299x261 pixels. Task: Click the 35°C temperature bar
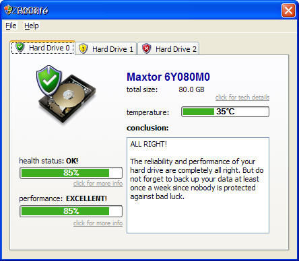(225, 112)
